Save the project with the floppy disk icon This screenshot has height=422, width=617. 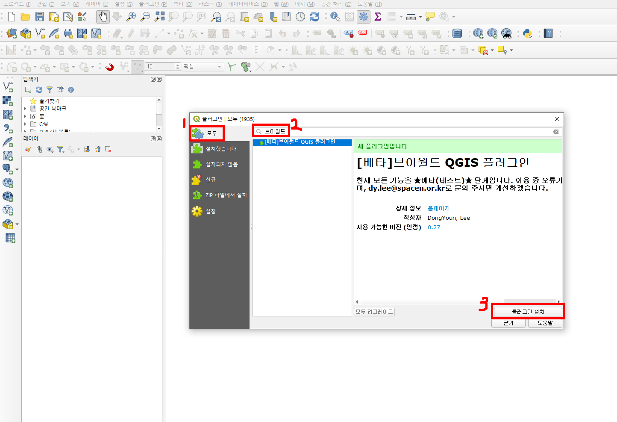click(x=40, y=17)
